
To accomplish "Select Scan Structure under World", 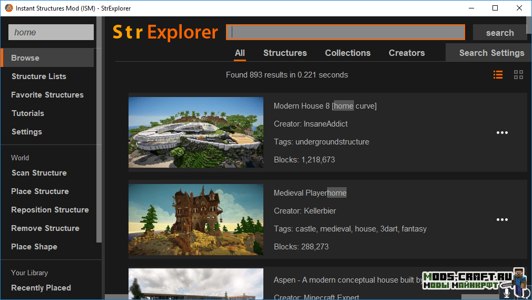I will [x=39, y=173].
